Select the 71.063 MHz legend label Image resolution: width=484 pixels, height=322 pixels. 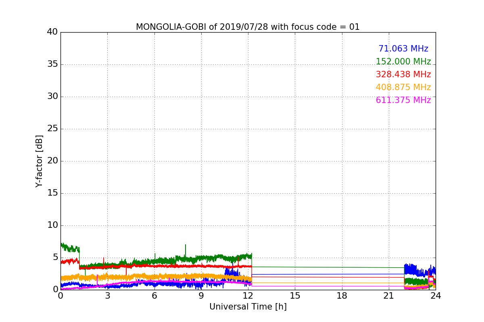click(403, 49)
